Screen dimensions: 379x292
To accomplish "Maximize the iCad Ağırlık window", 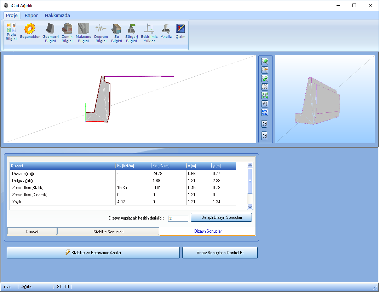I will point(354,5).
